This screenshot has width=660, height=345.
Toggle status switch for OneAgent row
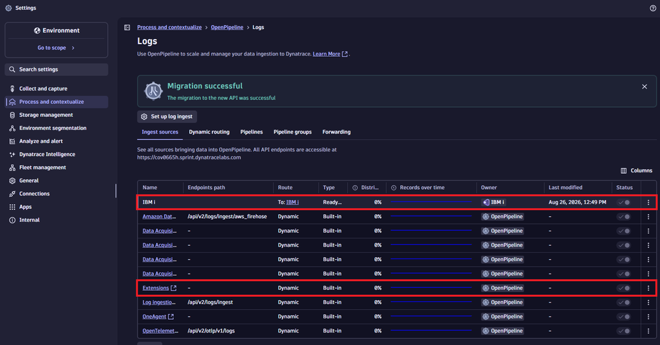click(624, 317)
